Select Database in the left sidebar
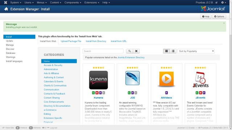The height and width of the screenshot is (130, 232). (x=11, y=53)
